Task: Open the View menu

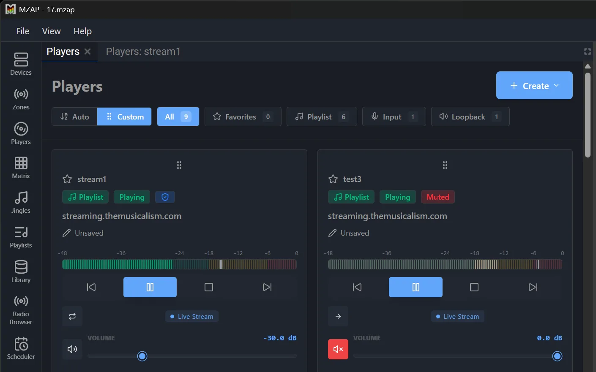Action: pos(51,31)
